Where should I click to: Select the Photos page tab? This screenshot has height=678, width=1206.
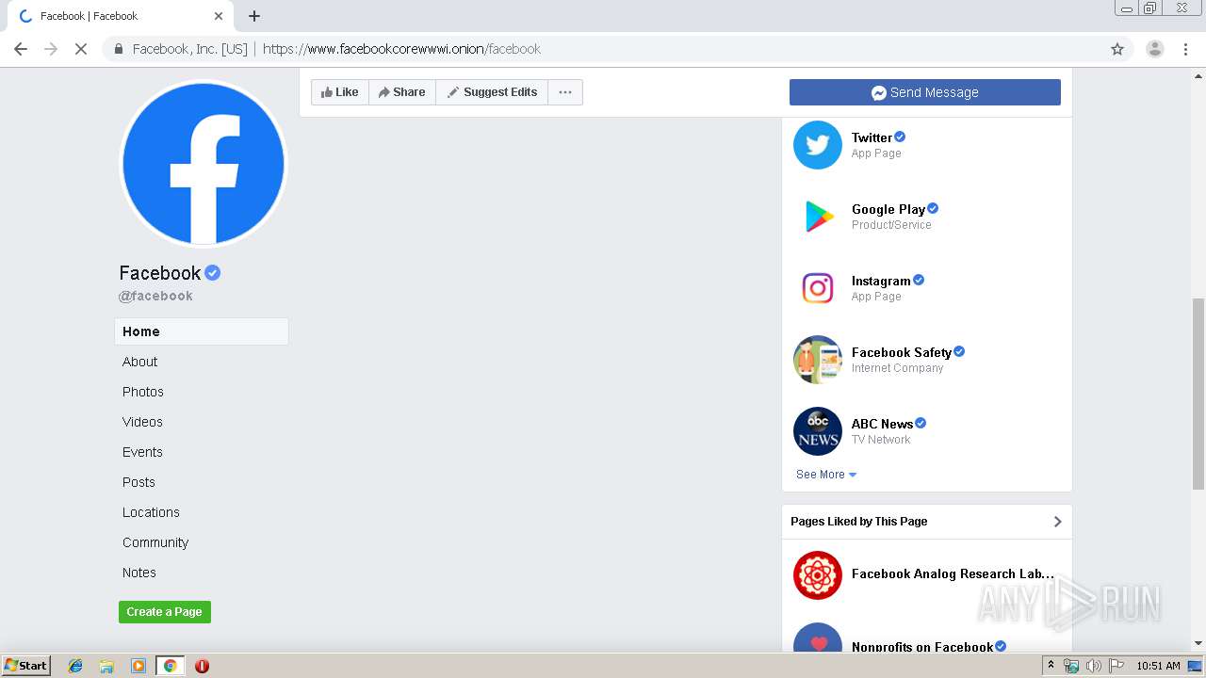[x=143, y=392]
